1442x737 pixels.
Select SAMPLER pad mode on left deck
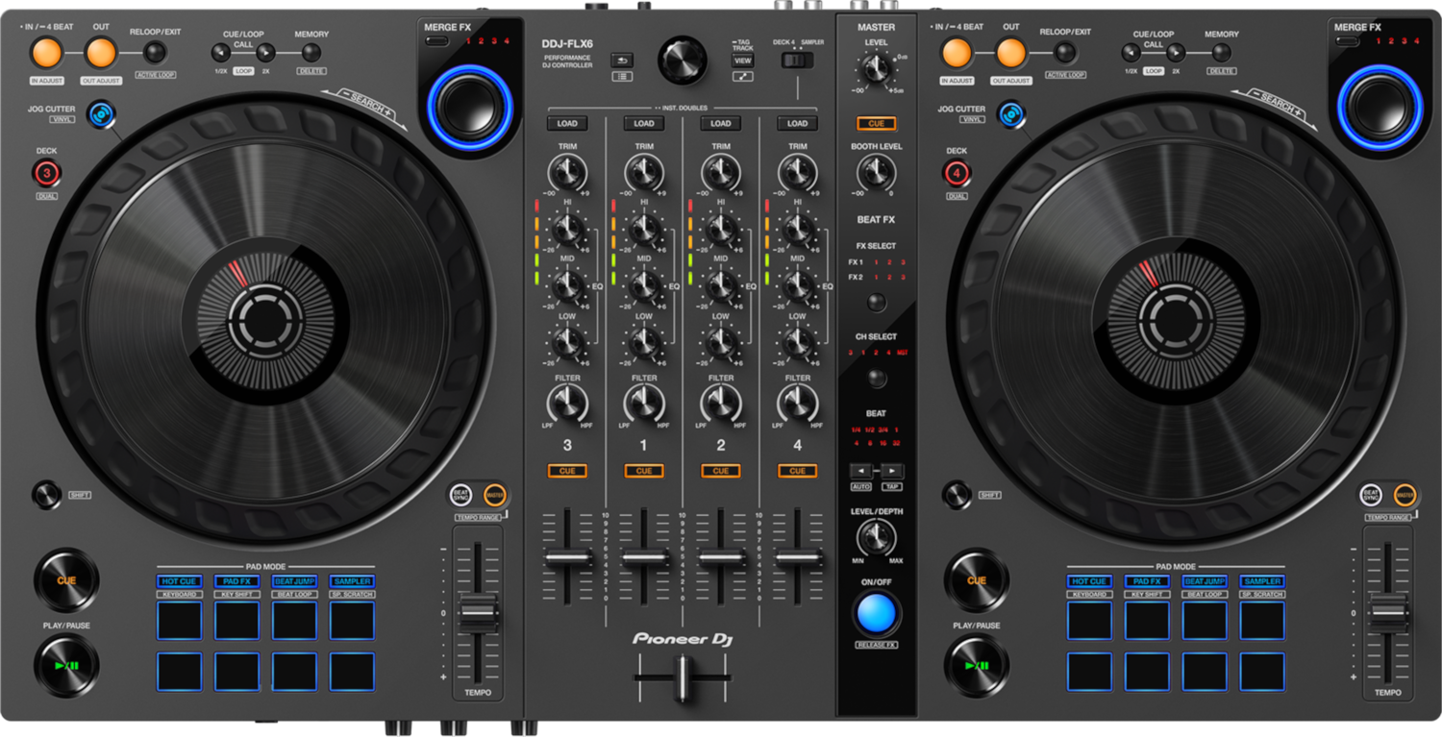pos(352,581)
